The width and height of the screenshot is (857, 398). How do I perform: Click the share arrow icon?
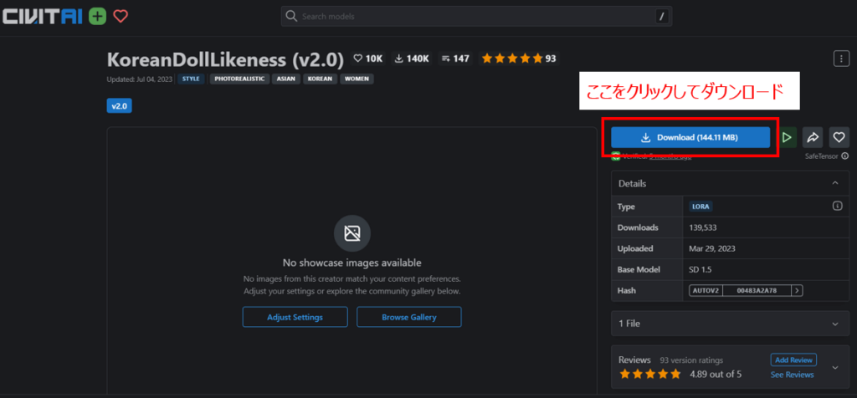point(812,138)
